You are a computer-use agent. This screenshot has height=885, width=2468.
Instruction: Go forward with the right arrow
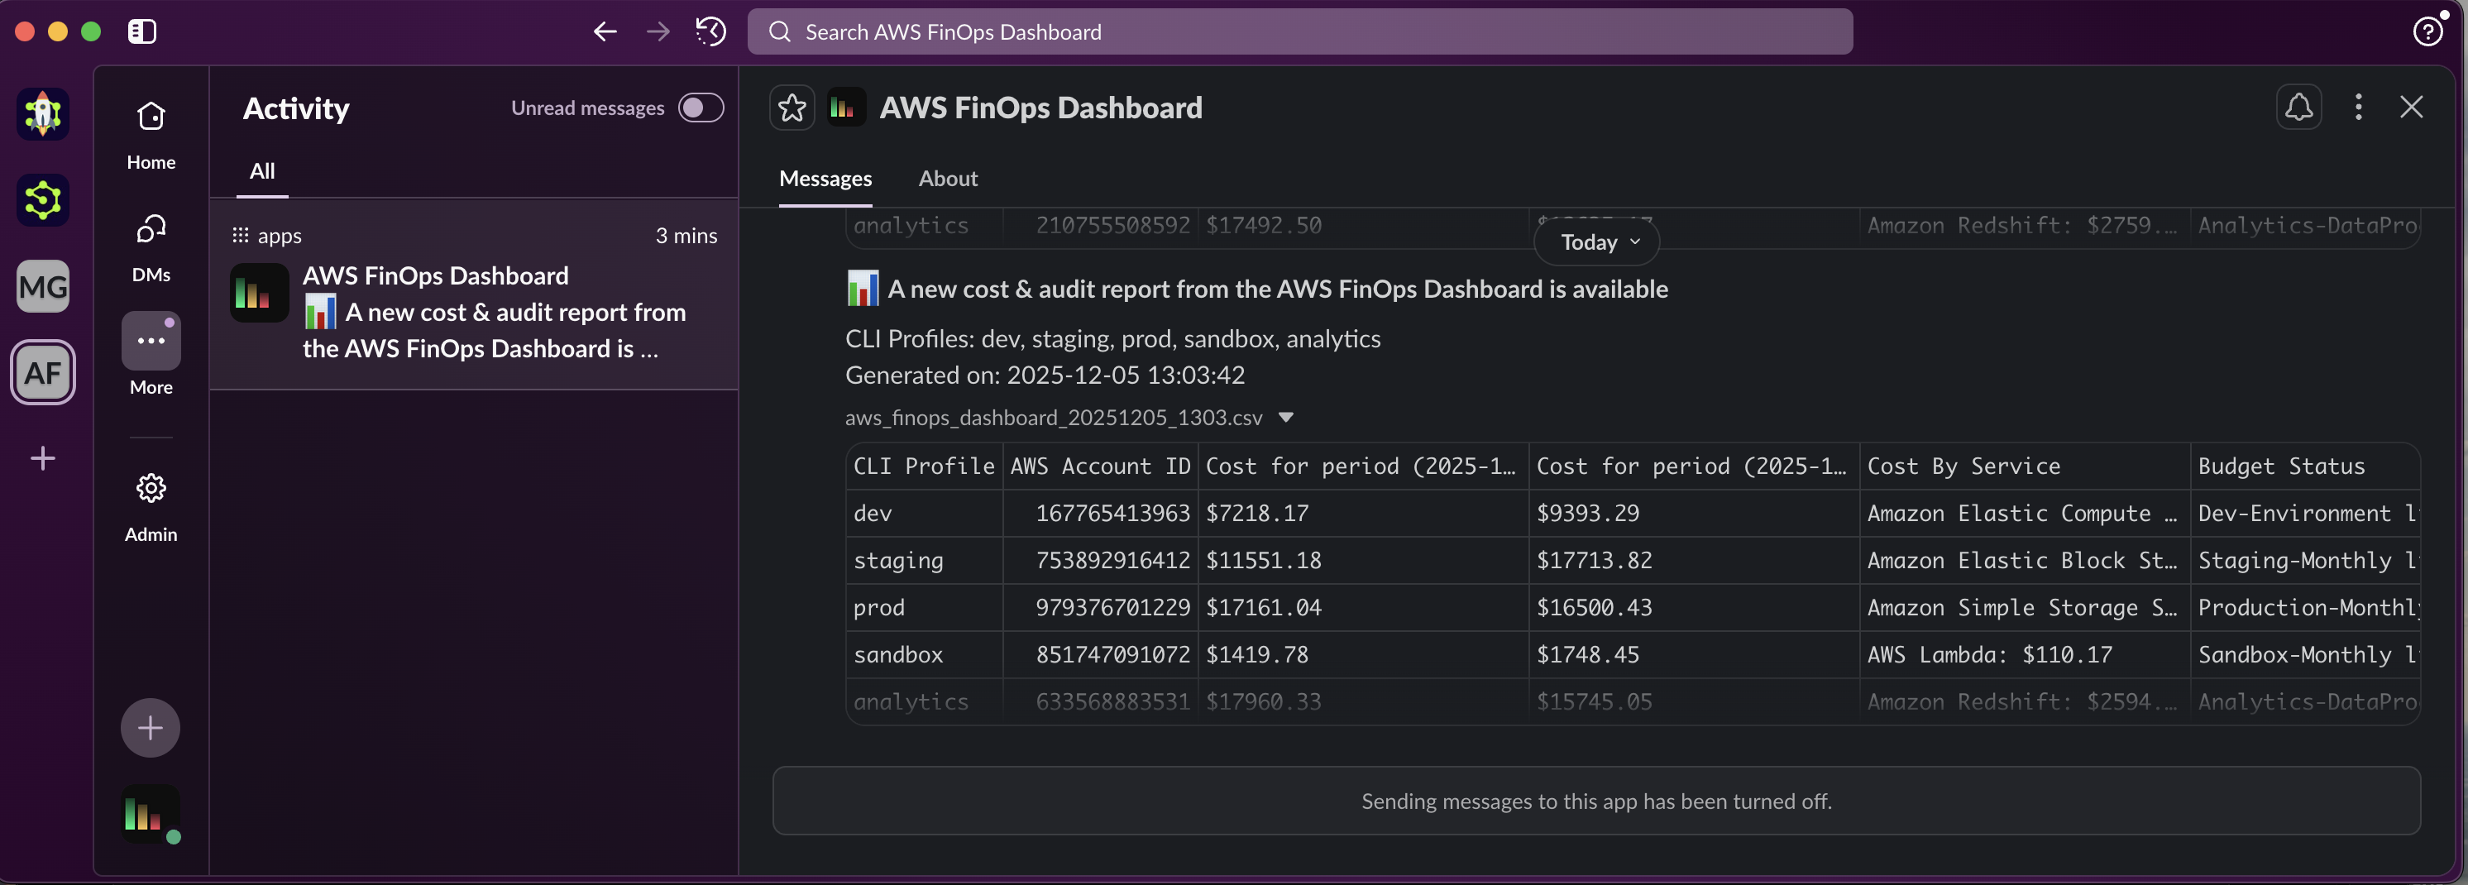click(x=658, y=31)
